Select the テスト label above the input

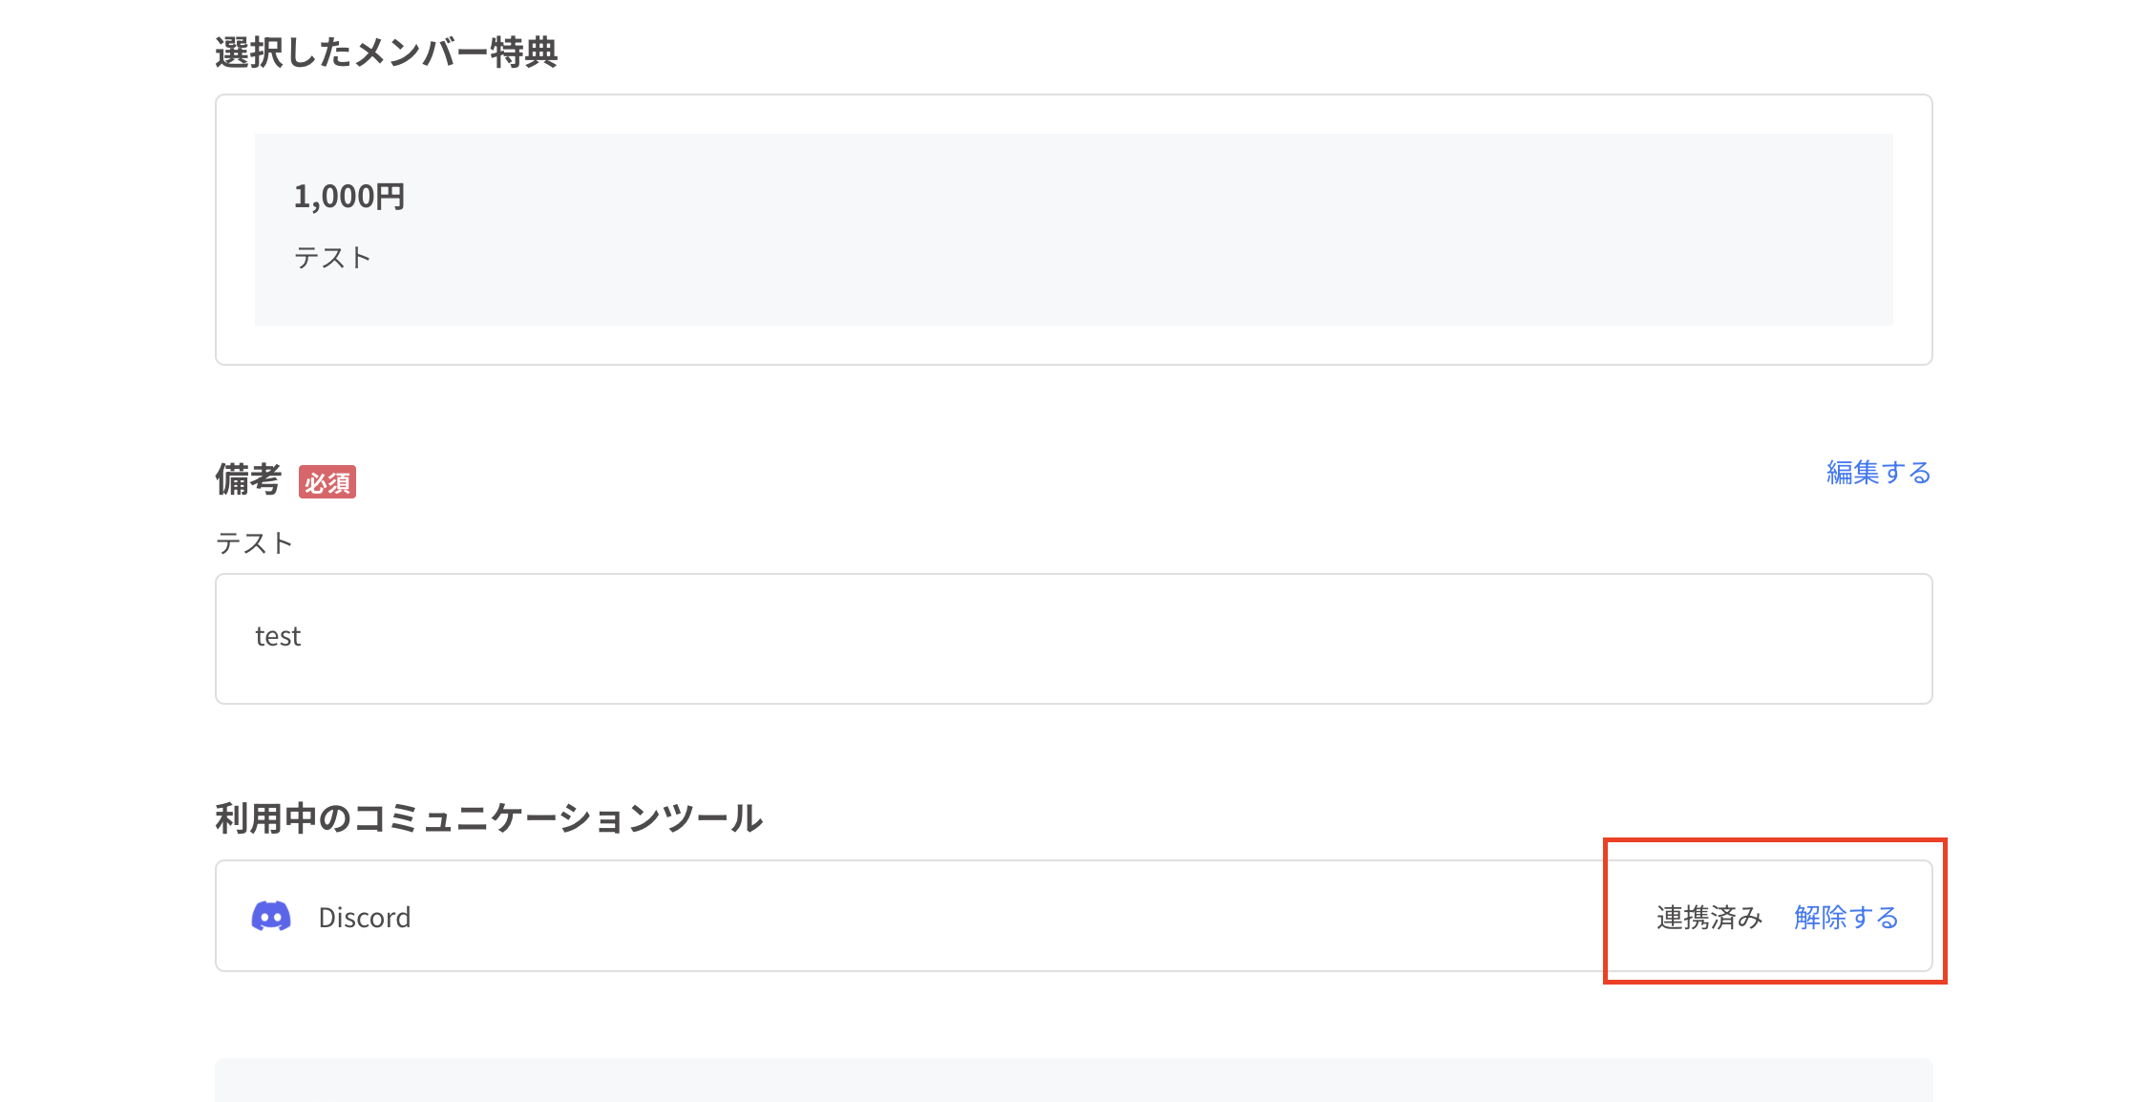click(254, 542)
